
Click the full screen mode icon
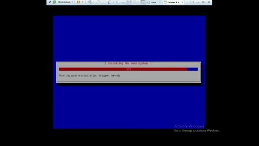[129, 2]
